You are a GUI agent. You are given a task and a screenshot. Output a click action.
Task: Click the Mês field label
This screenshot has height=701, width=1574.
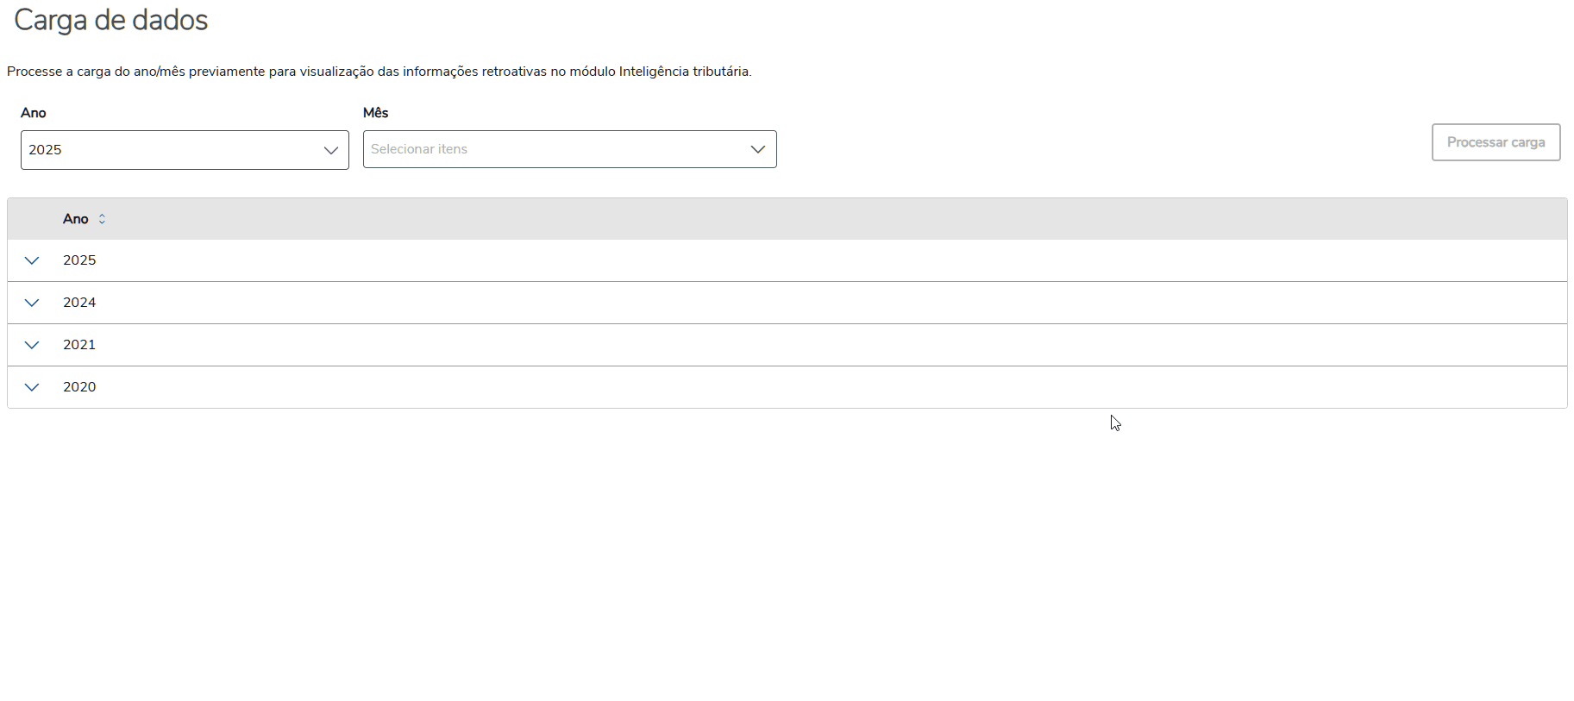pos(376,113)
